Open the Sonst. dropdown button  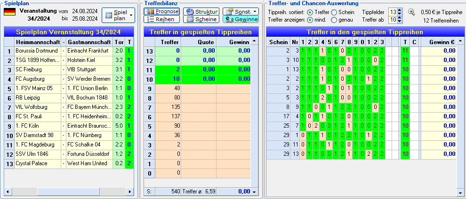241,12
